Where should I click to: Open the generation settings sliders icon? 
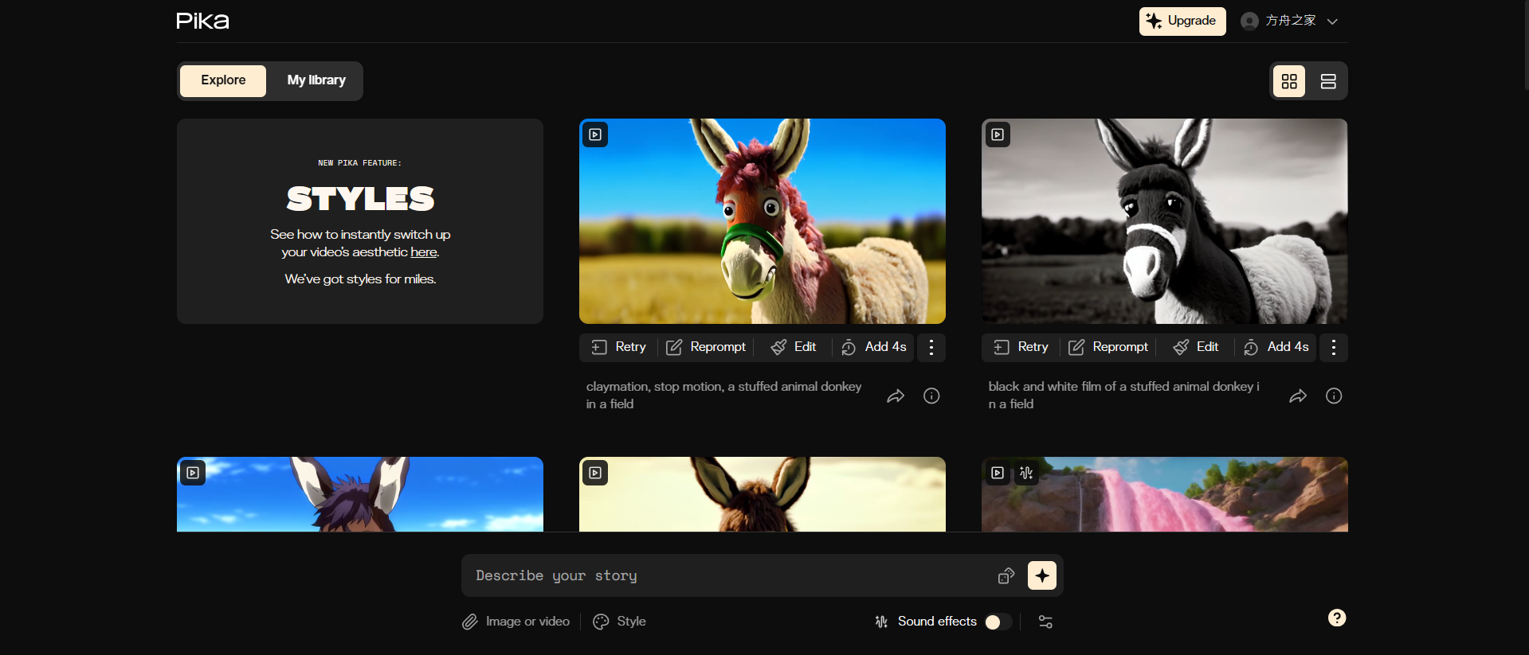1045,622
